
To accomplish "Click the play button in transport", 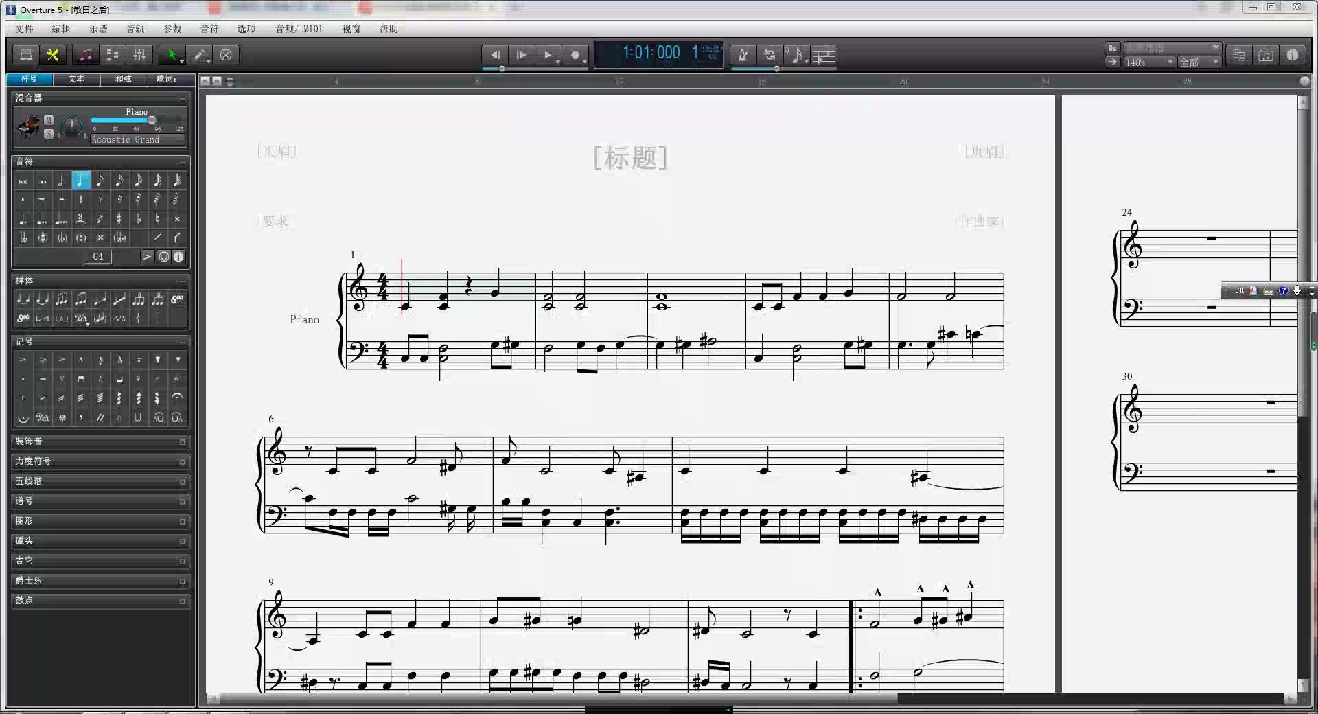I will [547, 55].
